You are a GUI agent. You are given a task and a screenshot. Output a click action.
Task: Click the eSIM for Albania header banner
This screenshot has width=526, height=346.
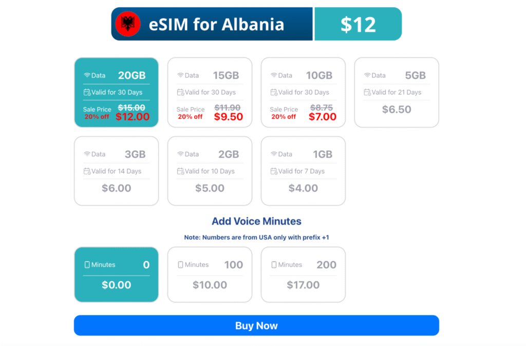212,23
